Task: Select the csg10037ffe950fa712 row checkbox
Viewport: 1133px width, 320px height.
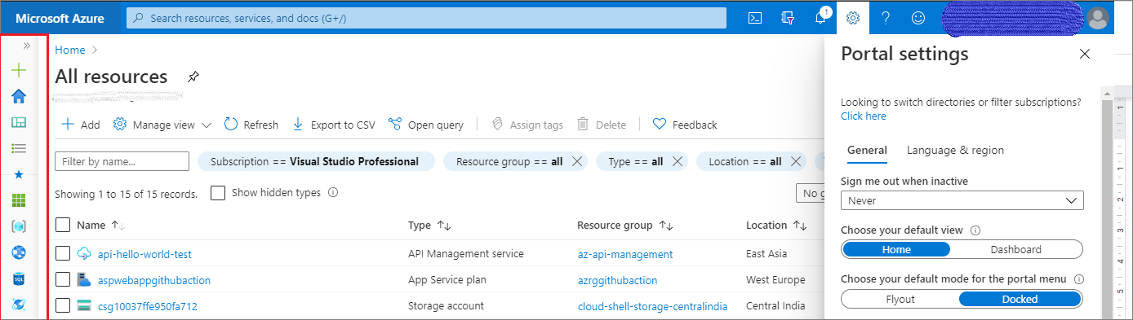Action: tap(63, 306)
